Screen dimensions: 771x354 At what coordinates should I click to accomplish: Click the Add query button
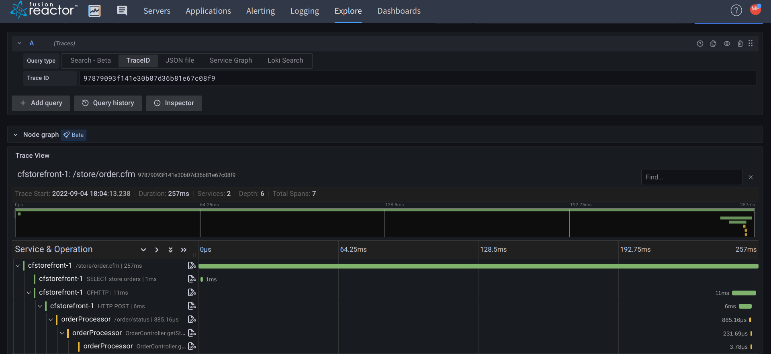pos(41,103)
